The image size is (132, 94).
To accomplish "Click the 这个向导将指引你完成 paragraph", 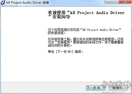I will [84, 31].
